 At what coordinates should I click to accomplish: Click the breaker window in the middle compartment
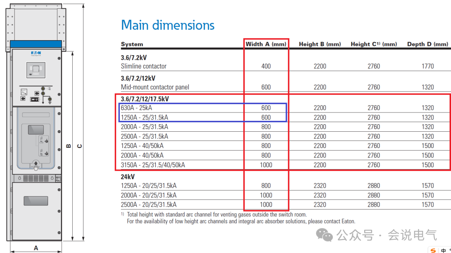(36, 129)
